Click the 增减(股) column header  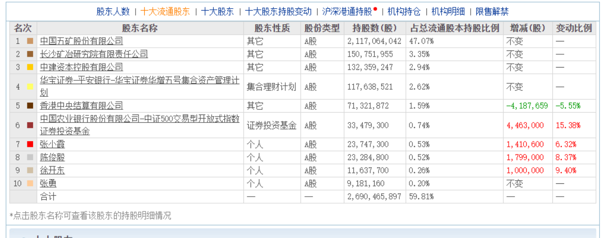coord(528,28)
